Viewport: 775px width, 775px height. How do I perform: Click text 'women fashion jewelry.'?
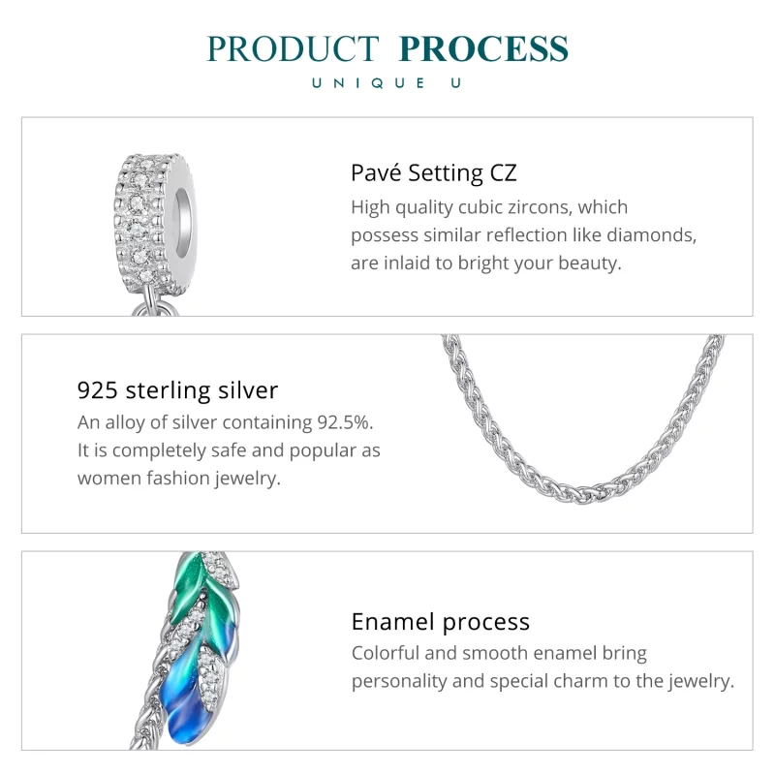[x=179, y=479]
